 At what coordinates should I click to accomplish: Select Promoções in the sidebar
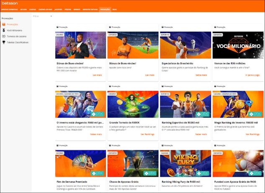[x=12, y=24]
